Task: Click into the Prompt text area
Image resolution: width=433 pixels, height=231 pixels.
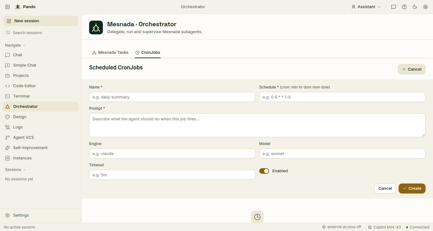Action: tap(257, 125)
